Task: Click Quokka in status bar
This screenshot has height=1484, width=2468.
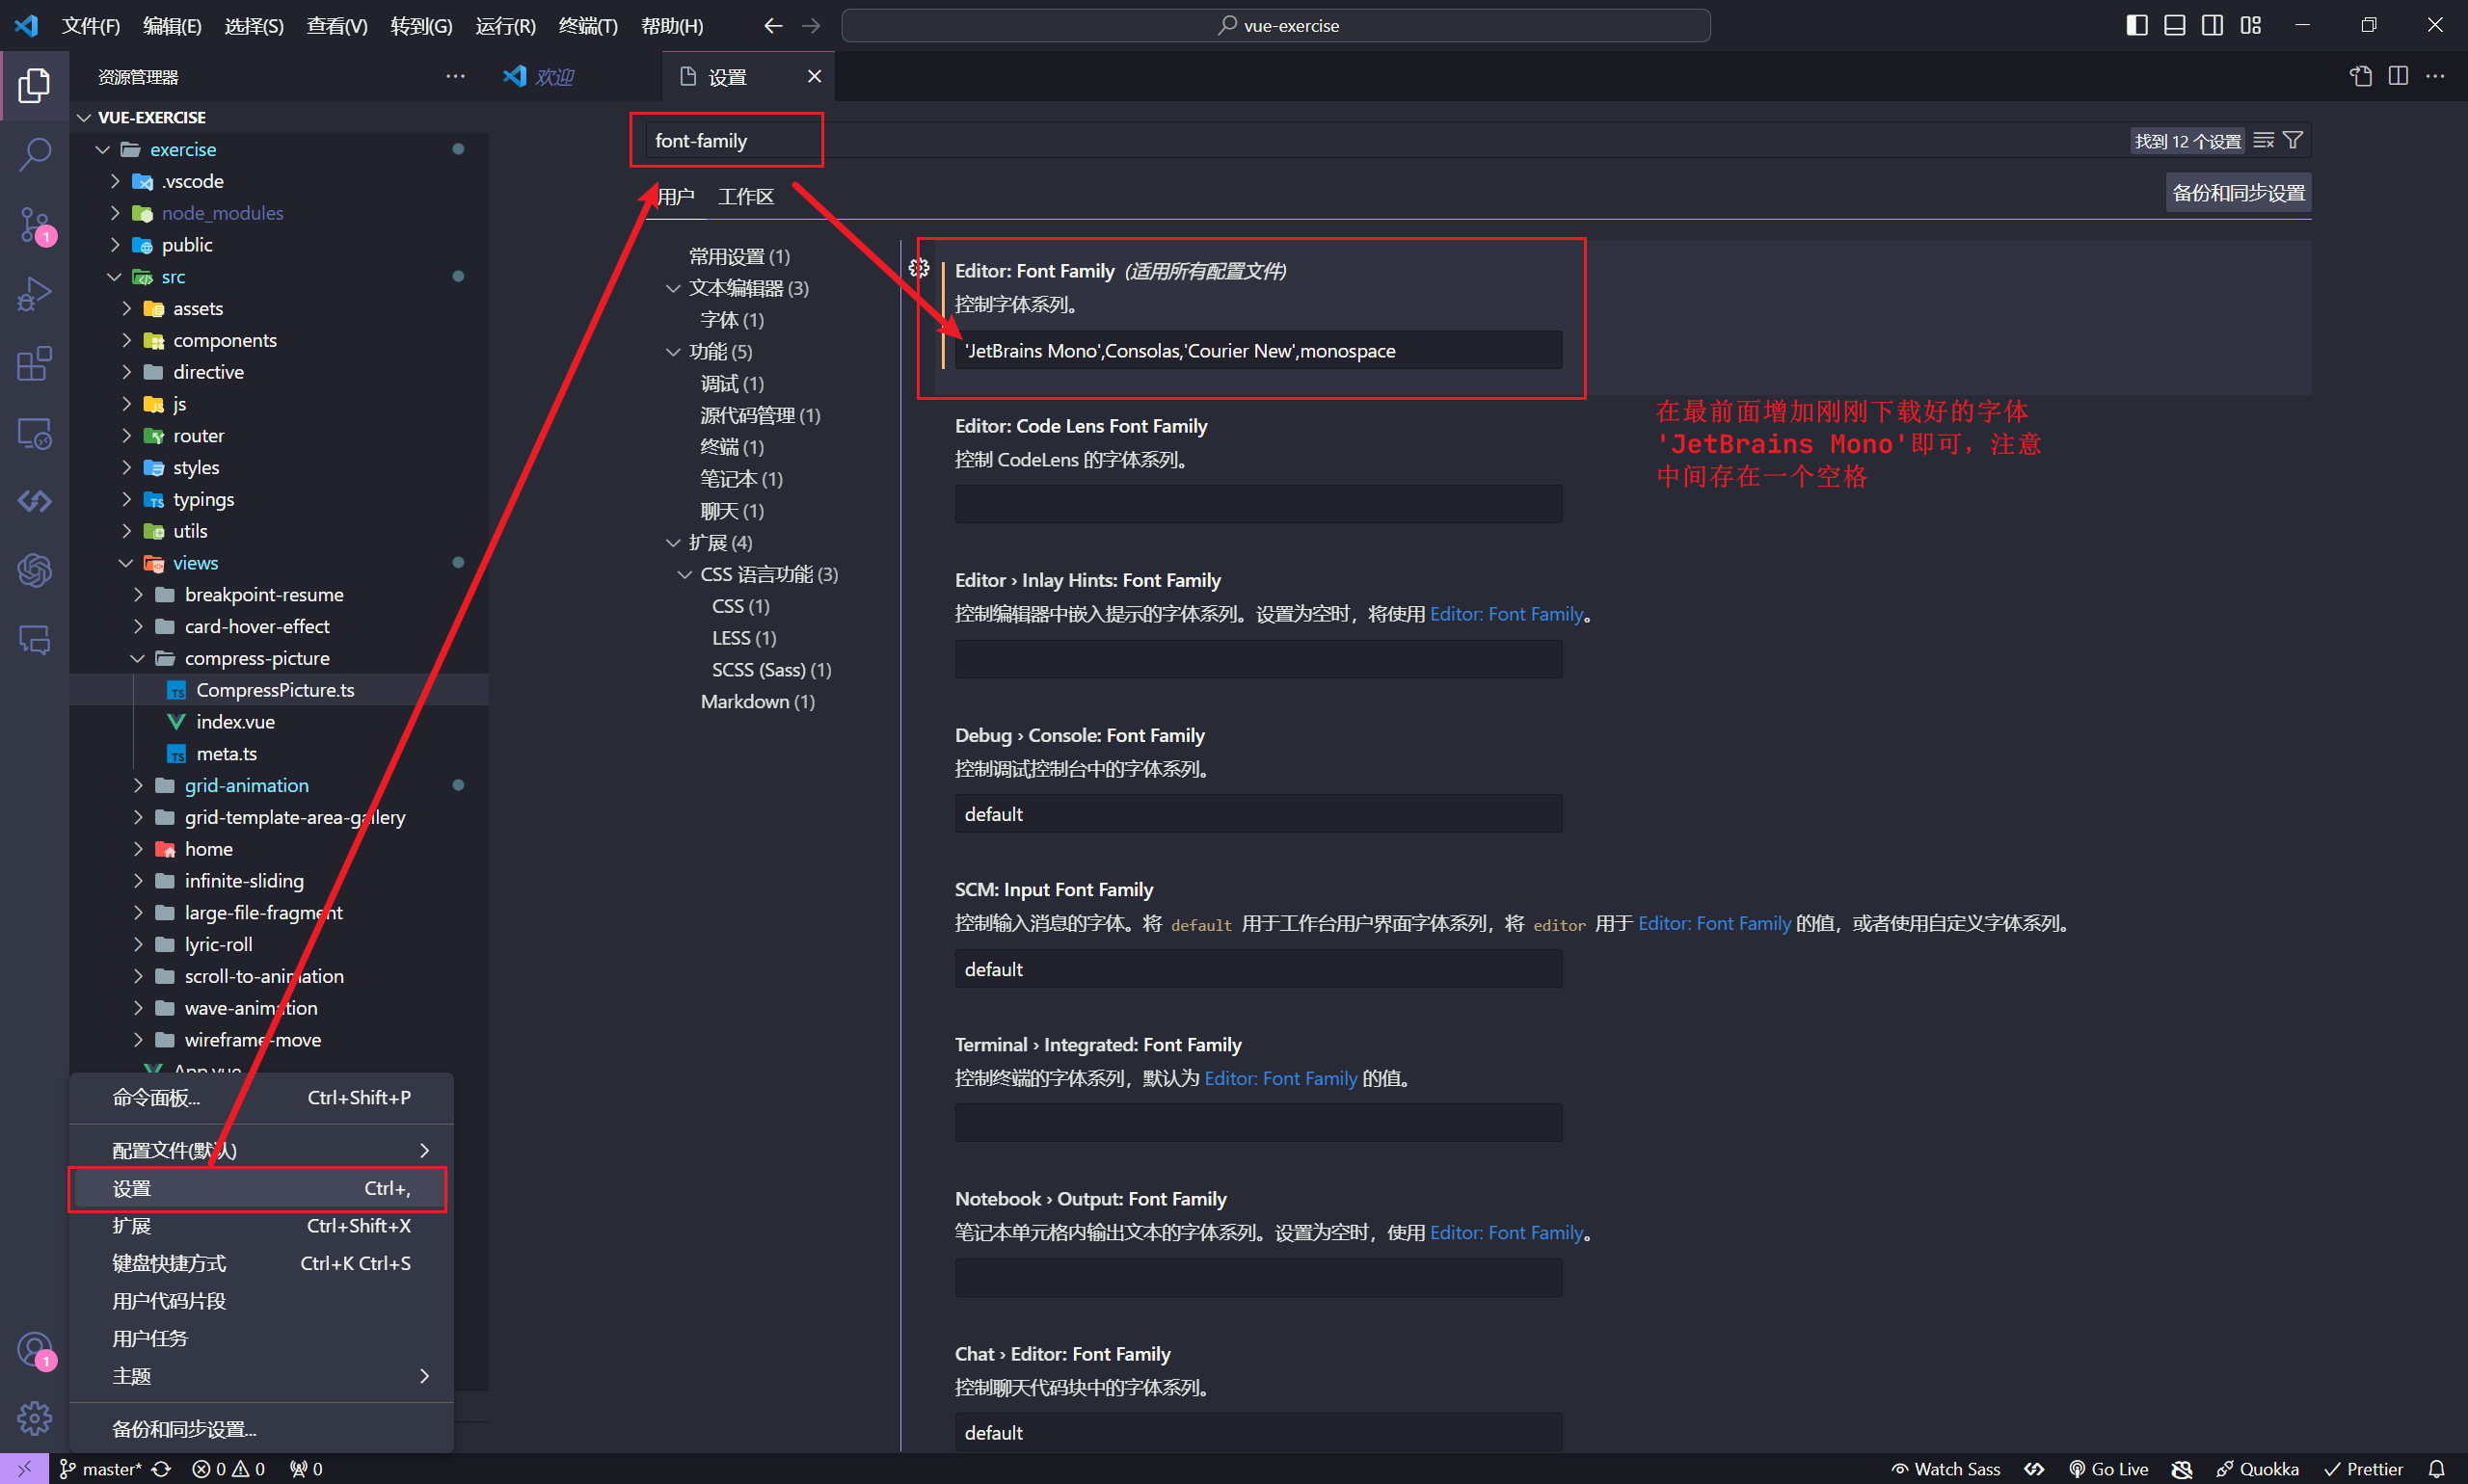Action: pos(2257,1469)
